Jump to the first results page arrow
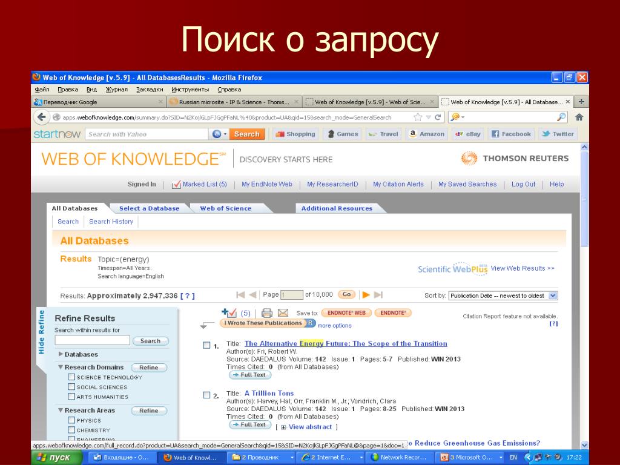The image size is (620, 465). 240,295
